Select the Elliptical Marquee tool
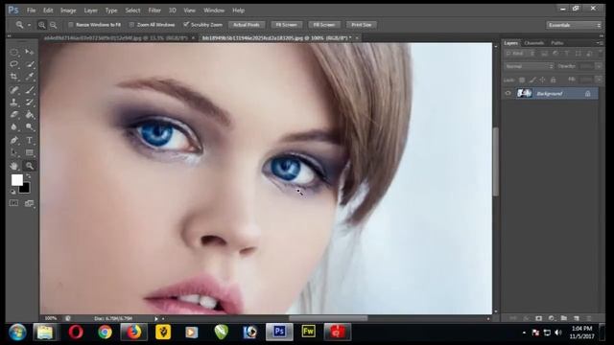 pyautogui.click(x=14, y=52)
